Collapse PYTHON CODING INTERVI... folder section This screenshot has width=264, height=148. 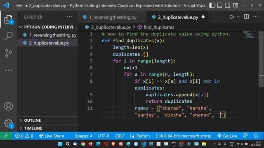point(47,27)
